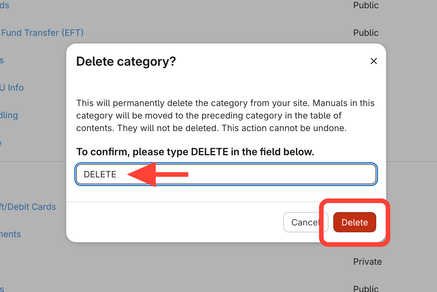Close the Delete category dialog with X
437x292 pixels.
(x=374, y=61)
